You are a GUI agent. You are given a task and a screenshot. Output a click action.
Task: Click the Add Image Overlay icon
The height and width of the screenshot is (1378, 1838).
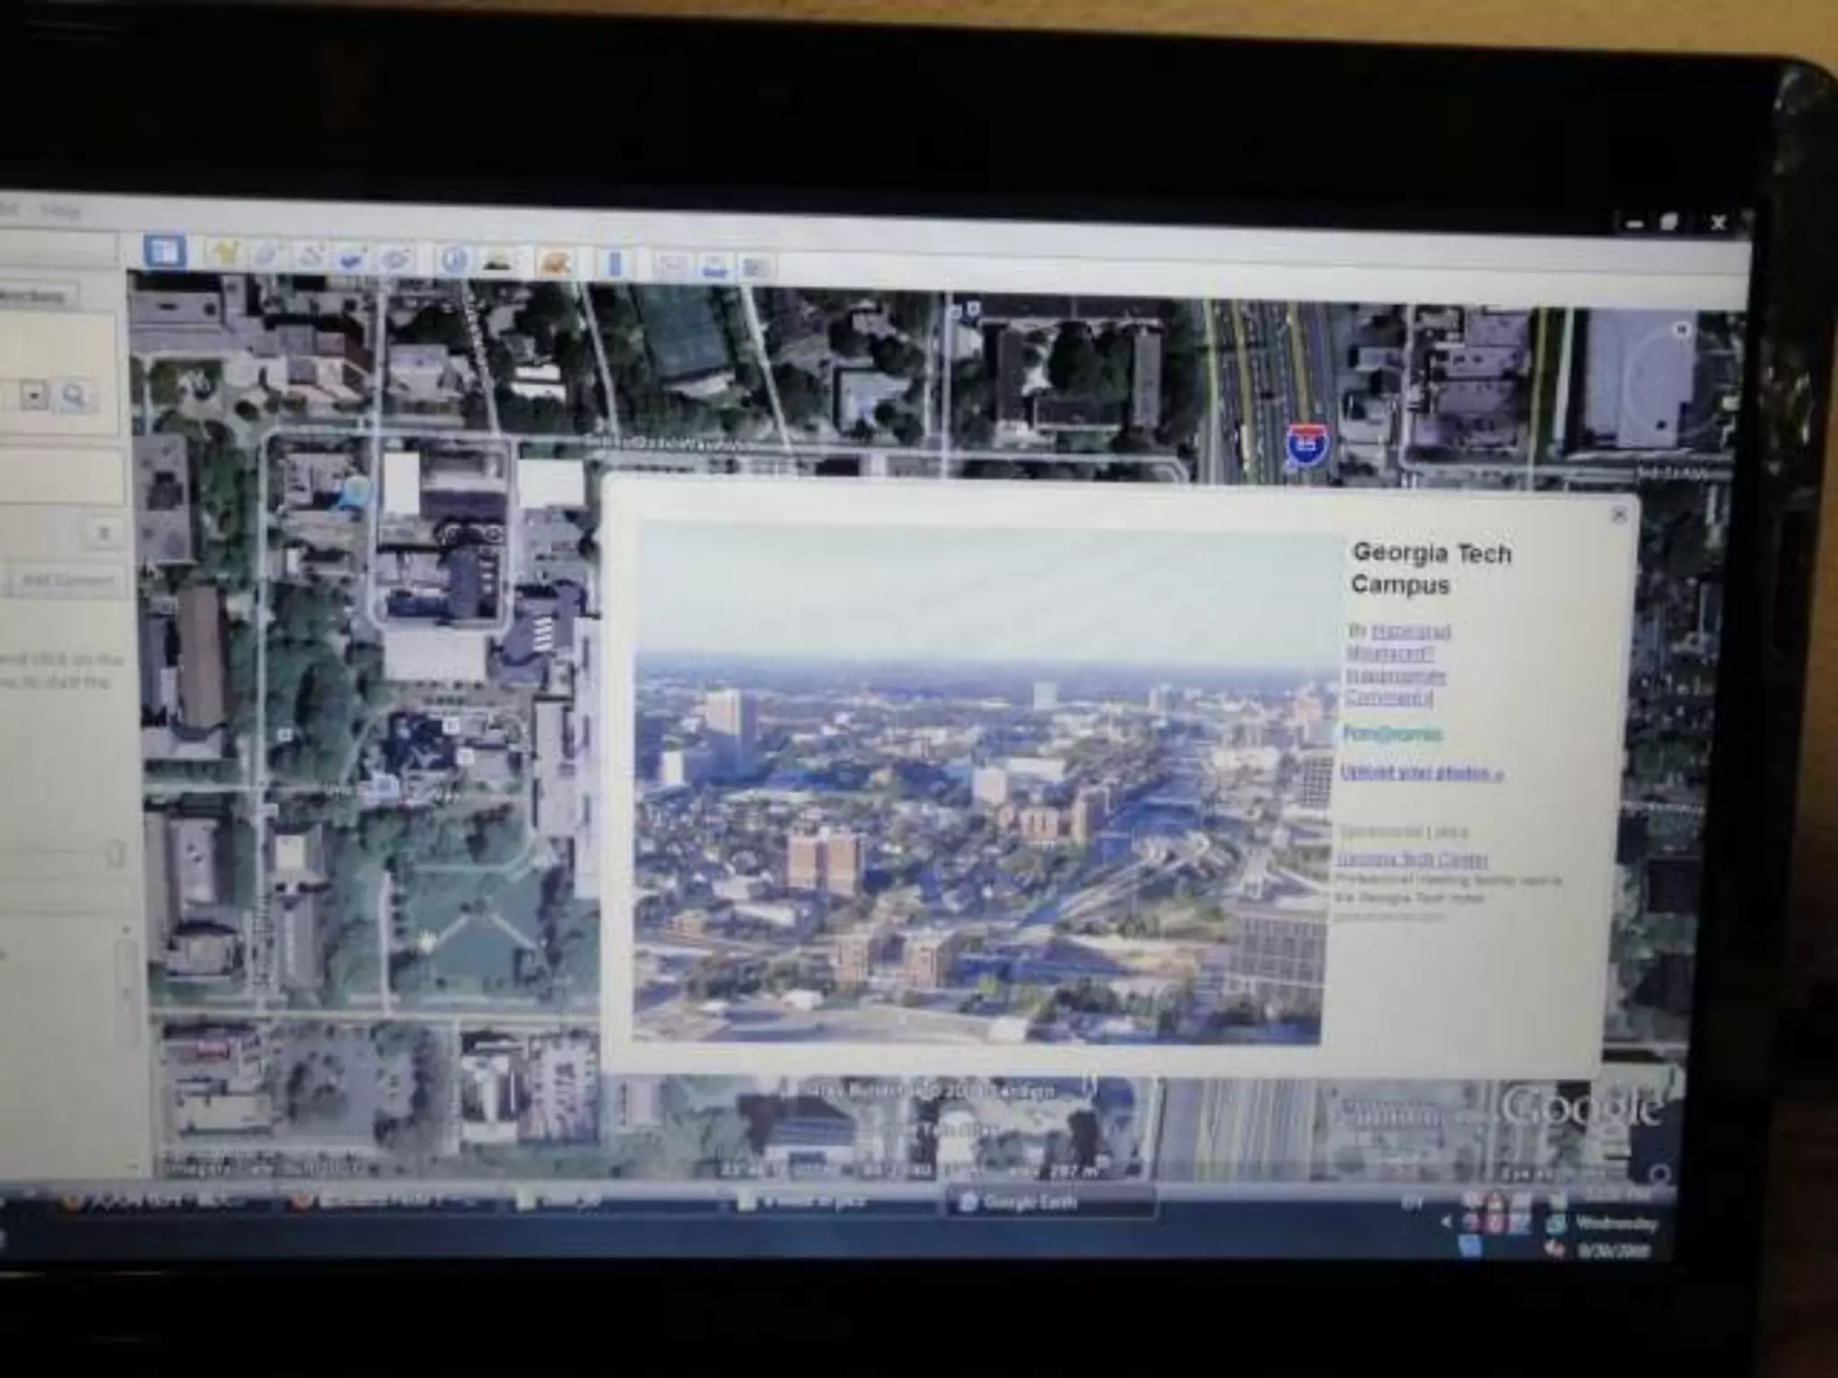coord(353,259)
